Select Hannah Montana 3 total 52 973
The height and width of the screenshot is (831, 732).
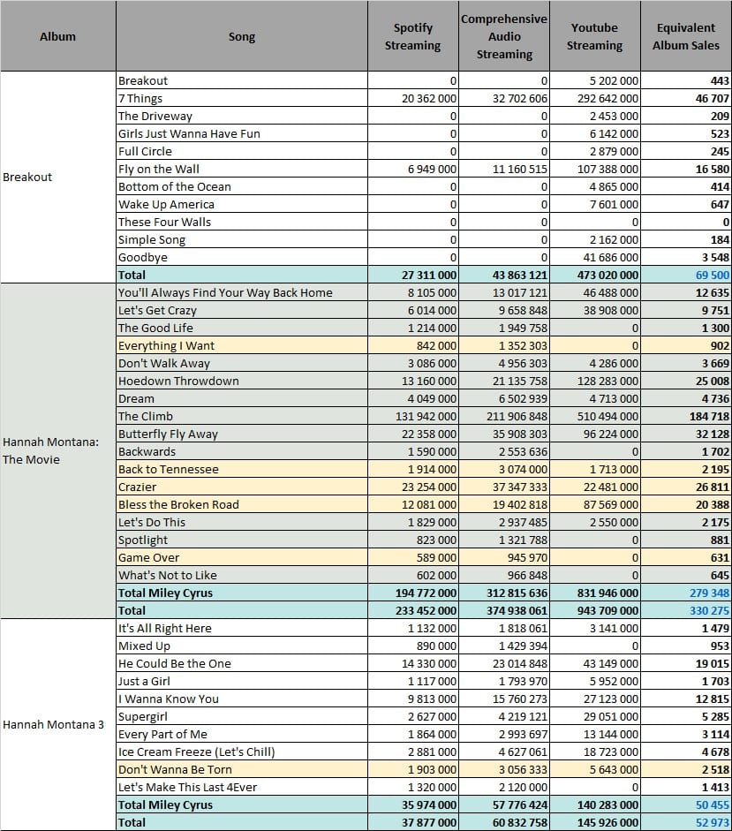click(x=686, y=822)
